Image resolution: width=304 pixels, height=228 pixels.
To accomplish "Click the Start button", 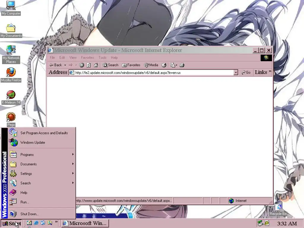I will click(x=12, y=223).
